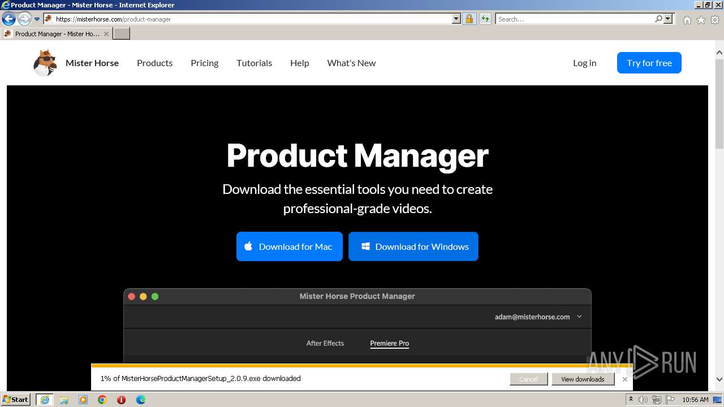The width and height of the screenshot is (724, 407).
Task: Click the Mister Horse logo icon
Action: (45, 63)
